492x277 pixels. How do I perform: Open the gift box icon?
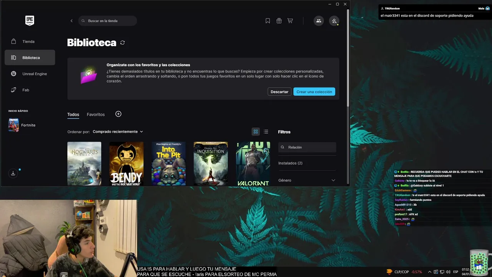coord(279,21)
